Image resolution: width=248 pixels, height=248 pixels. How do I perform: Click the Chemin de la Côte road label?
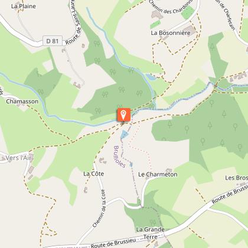(x=99, y=208)
